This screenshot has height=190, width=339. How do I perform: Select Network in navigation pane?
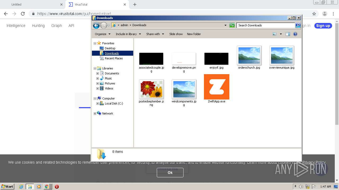coord(108,113)
